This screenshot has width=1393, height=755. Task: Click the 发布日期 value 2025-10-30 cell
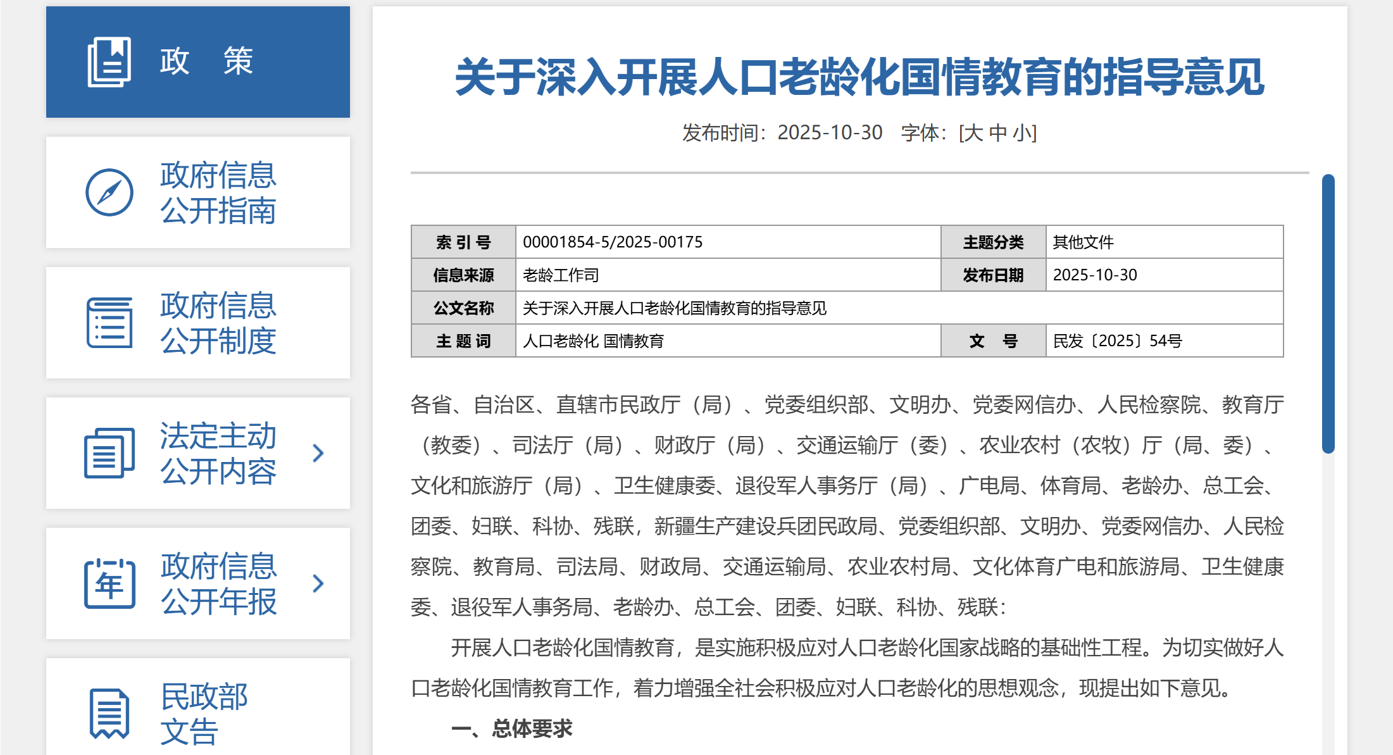(x=1165, y=275)
